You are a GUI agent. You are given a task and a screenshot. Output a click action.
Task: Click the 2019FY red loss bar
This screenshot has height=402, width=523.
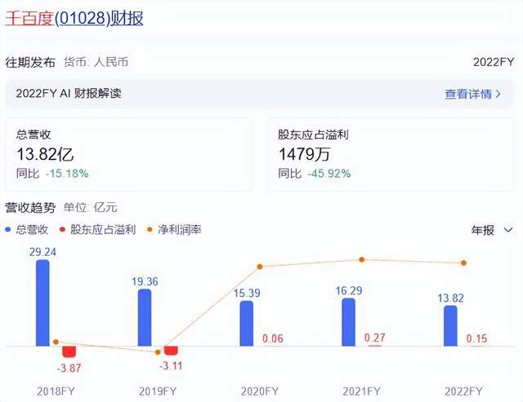(x=171, y=351)
